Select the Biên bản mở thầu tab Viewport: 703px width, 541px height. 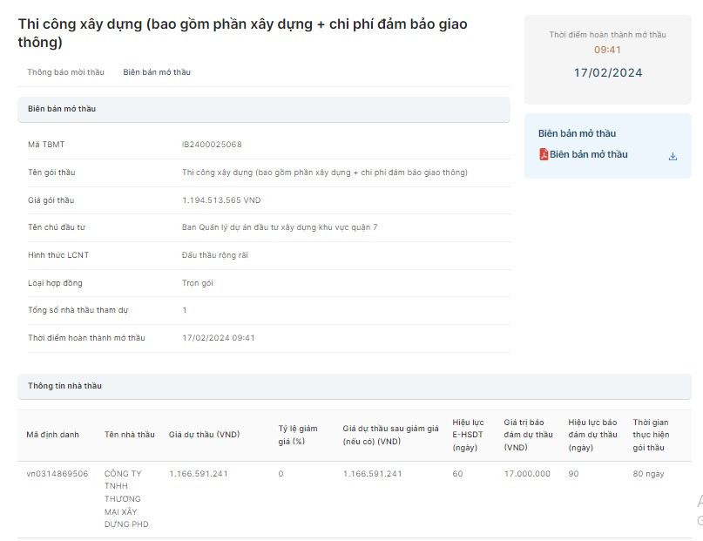click(157, 72)
